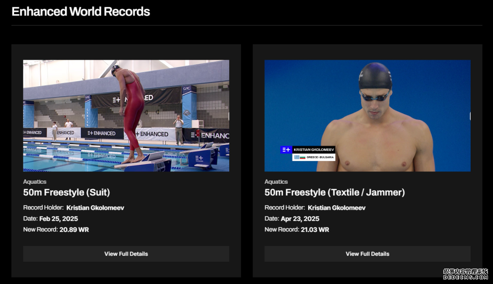Click the DEDECMS.COM watermark
The height and width of the screenshot is (284, 493).
coord(465,278)
